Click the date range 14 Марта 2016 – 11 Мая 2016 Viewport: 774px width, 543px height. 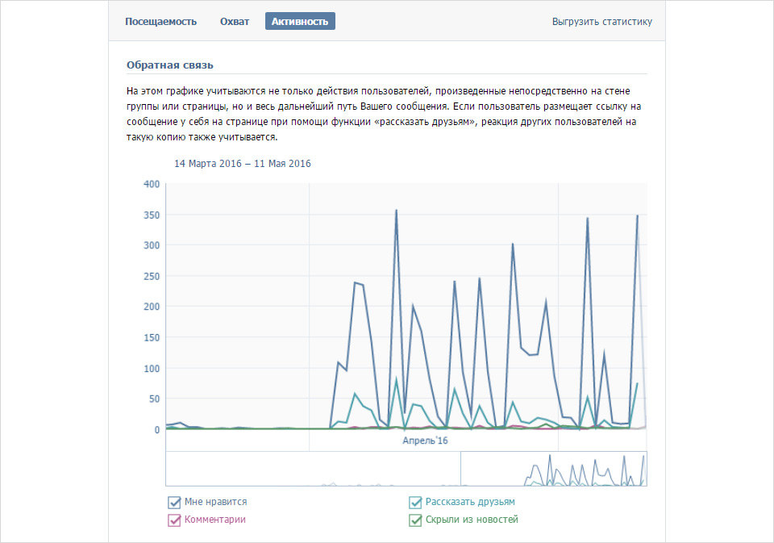pyautogui.click(x=243, y=164)
